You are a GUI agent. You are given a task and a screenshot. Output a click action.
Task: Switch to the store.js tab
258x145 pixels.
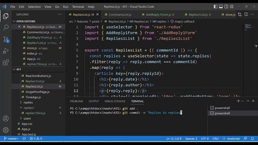click(x=229, y=14)
